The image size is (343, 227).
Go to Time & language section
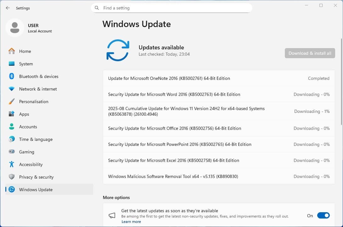pyautogui.click(x=36, y=139)
